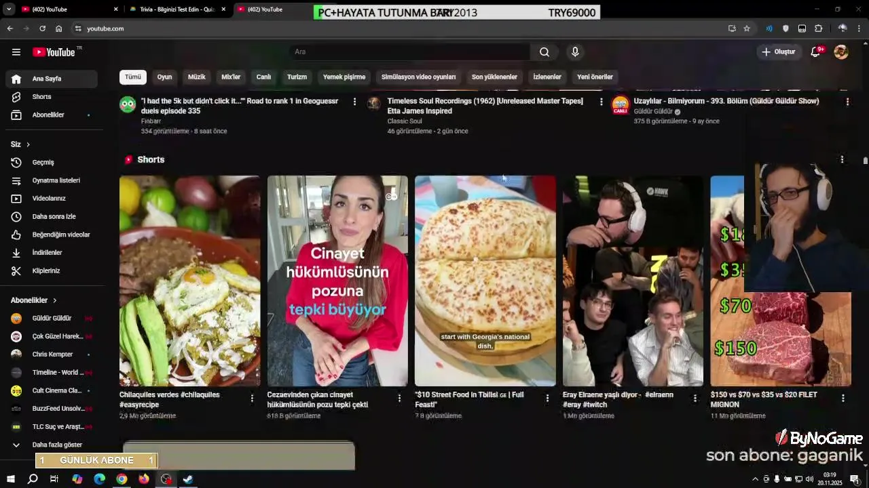Screen dimensions: 869x488
Task: Open the Windows Start button
Action: [x=11, y=479]
